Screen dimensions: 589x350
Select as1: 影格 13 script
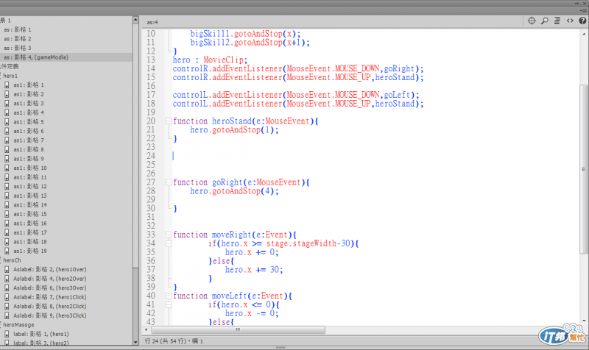(30, 196)
